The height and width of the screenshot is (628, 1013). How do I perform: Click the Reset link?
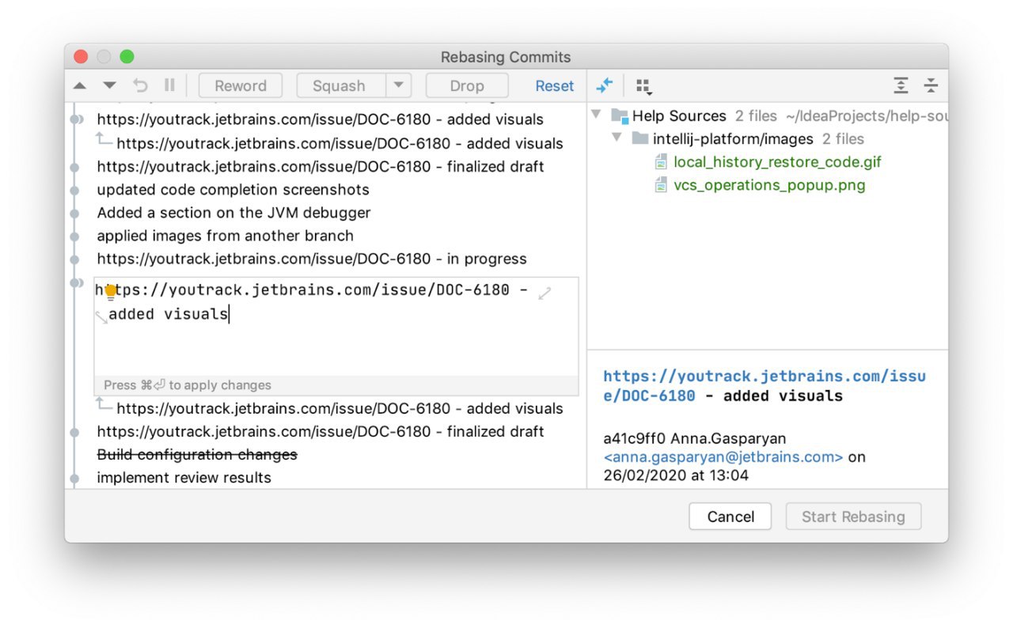[x=554, y=86]
